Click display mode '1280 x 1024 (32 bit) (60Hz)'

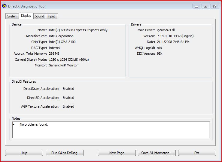click(x=69, y=60)
